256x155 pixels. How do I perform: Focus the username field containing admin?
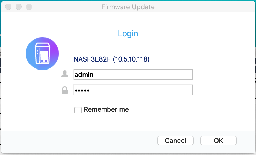pos(133,74)
